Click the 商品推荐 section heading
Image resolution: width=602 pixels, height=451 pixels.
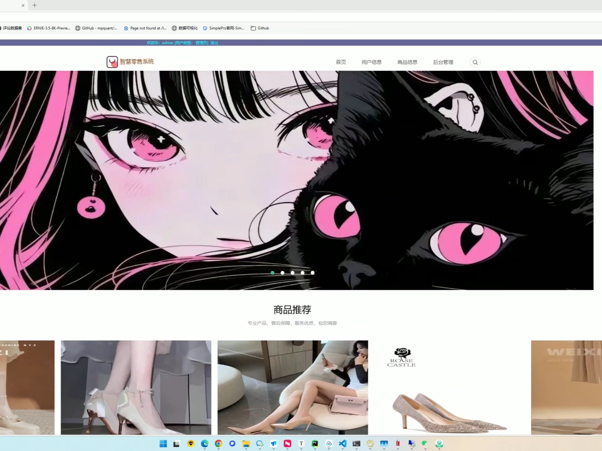point(292,310)
